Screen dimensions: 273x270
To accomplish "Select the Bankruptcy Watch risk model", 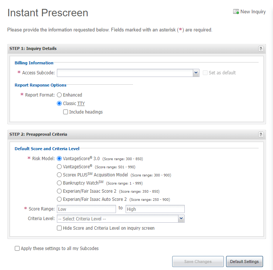I will pyautogui.click(x=59, y=183).
